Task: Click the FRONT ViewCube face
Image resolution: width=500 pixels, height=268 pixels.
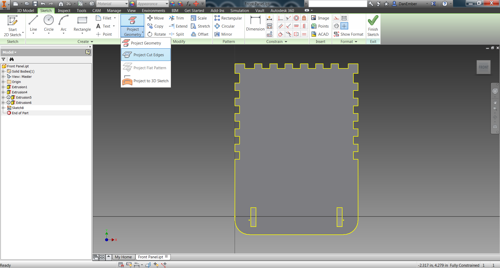Action: click(x=483, y=67)
